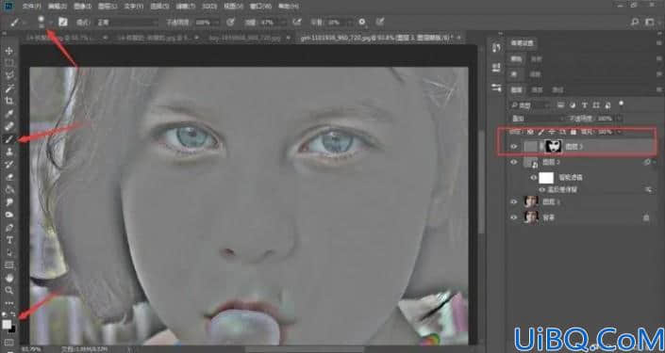
Task: Hide the smart object layer via eye
Action: pos(514,162)
